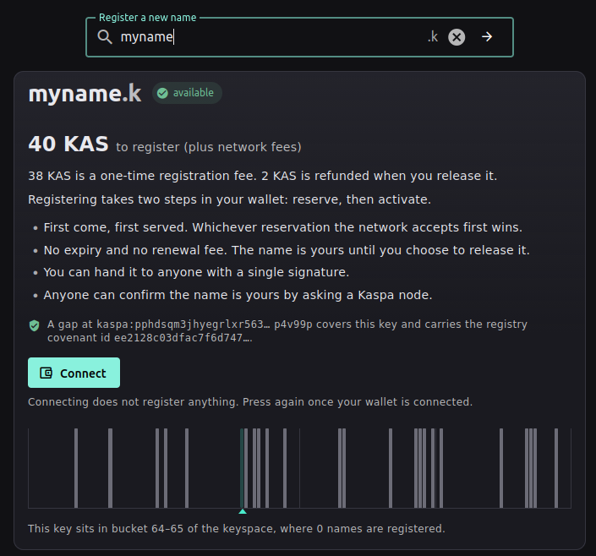The image size is (596, 556).
Task: Click the .k suffix label
Action: tap(433, 37)
